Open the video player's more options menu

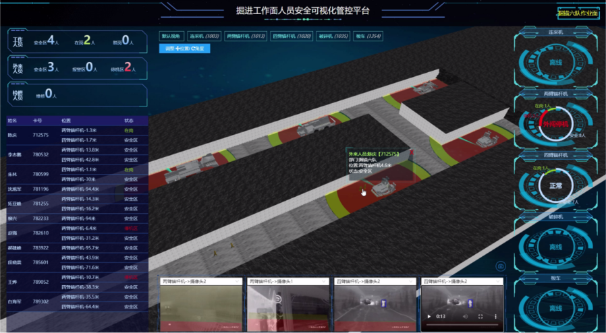coord(496,316)
